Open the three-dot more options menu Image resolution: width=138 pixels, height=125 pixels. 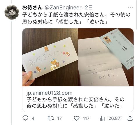pyautogui.click(x=130, y=7)
